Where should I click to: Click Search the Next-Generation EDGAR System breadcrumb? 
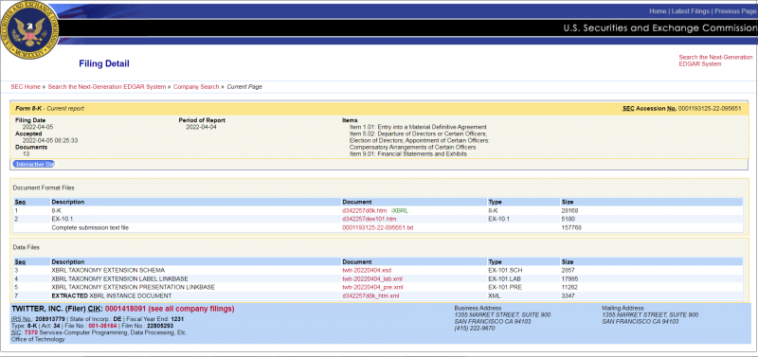(107, 87)
